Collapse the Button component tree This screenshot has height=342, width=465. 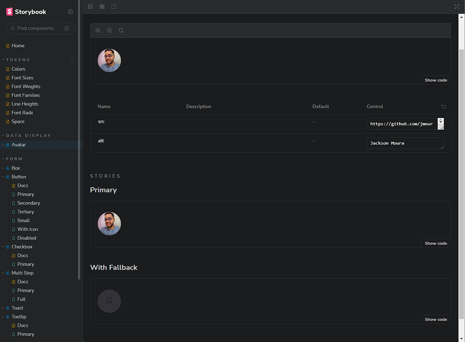point(3,177)
